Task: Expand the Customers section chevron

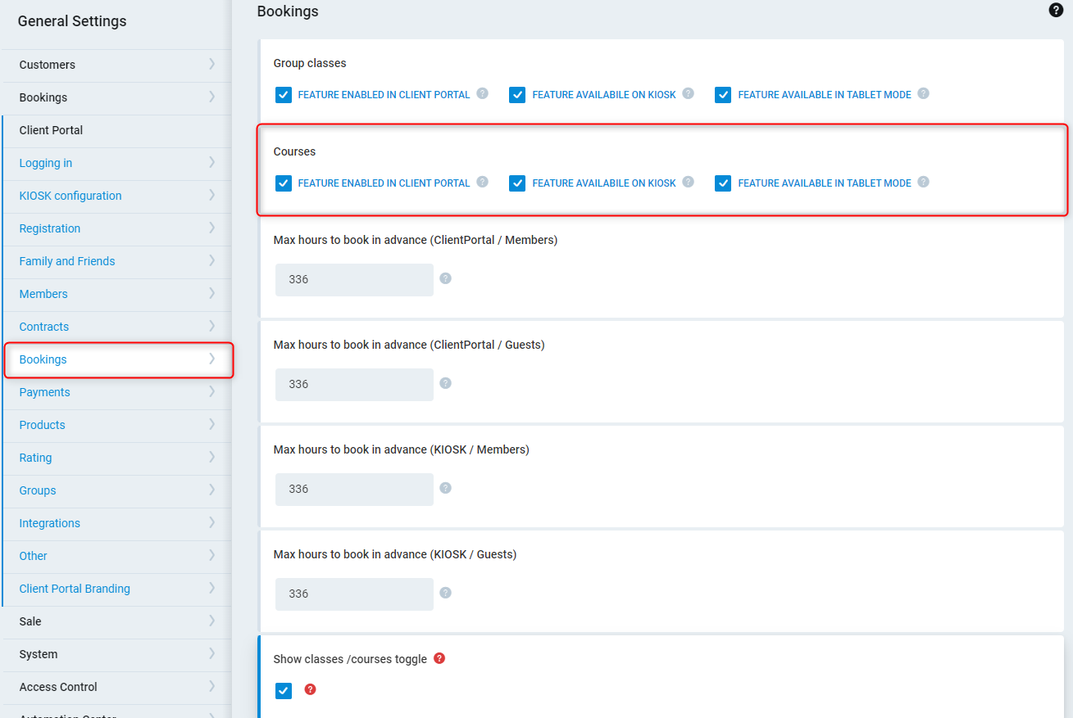Action: click(x=211, y=64)
